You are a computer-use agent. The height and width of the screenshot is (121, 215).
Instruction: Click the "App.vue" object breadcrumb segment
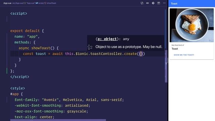(x=29, y=3)
